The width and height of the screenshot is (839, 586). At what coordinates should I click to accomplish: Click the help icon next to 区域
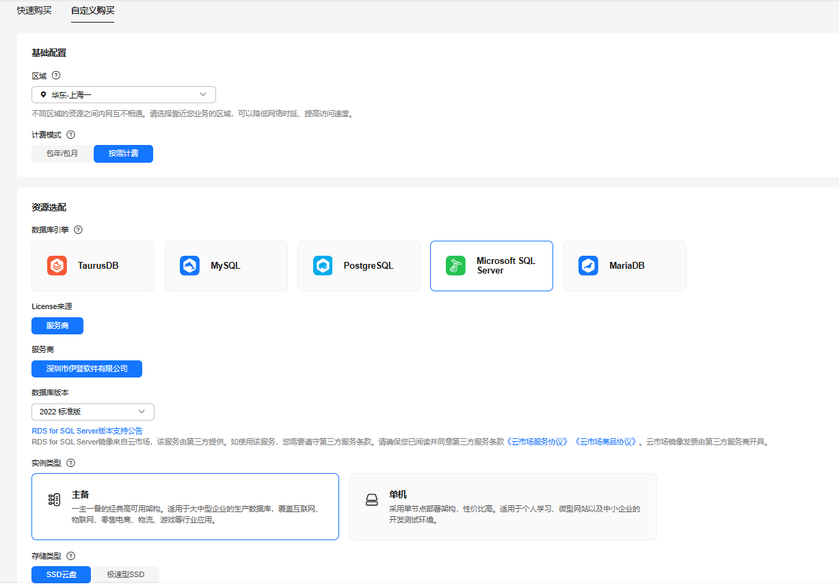56,76
